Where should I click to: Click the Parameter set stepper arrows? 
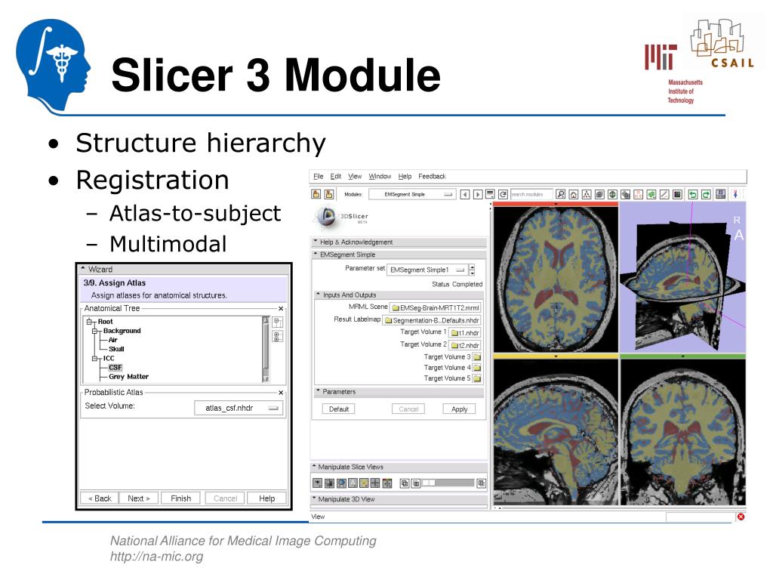pyautogui.click(x=473, y=270)
